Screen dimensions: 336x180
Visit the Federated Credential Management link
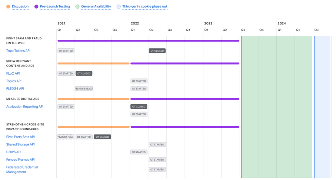point(22,169)
